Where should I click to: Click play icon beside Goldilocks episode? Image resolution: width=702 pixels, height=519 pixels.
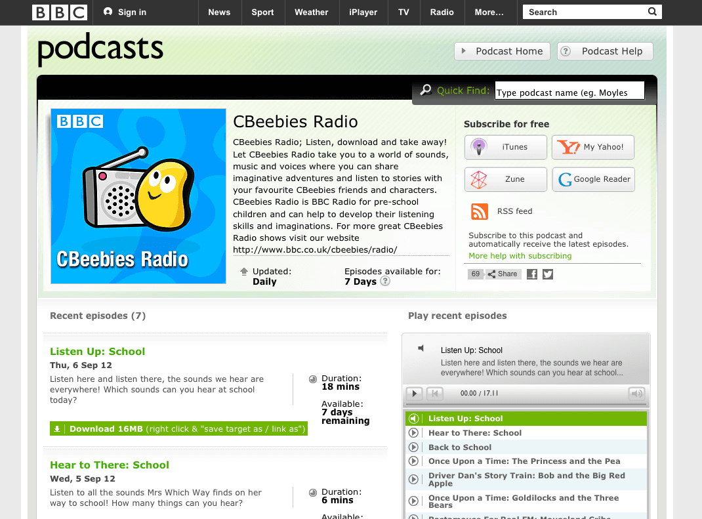414,501
